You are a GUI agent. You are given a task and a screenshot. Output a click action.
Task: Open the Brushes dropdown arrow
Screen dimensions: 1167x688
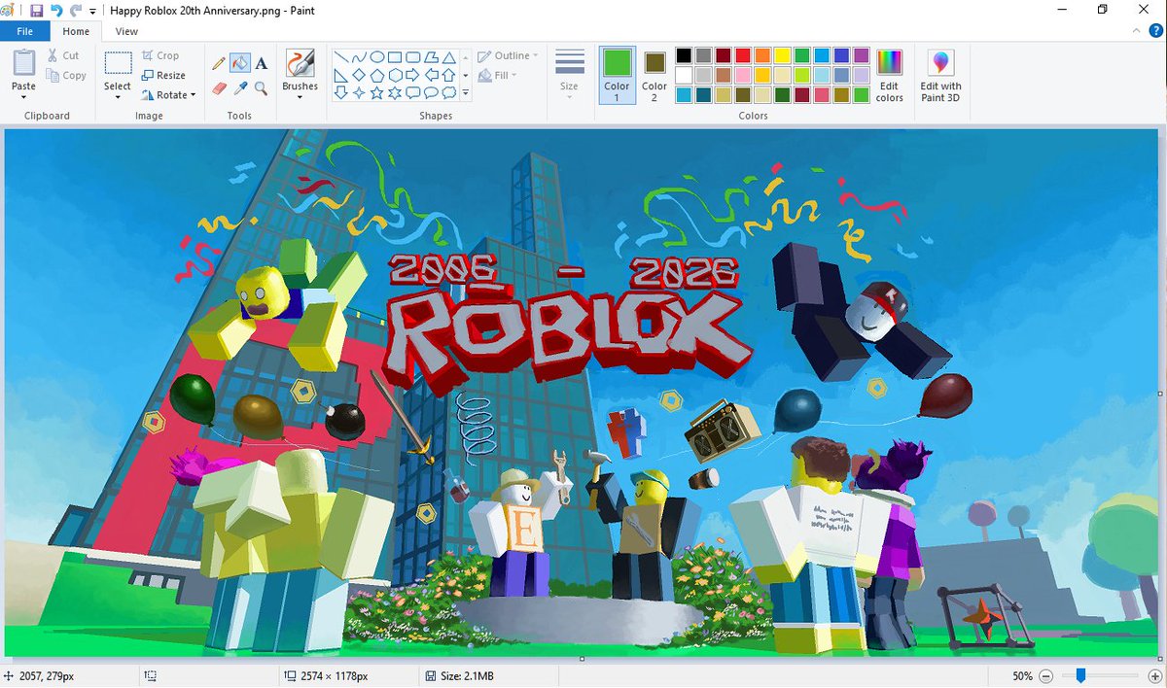tap(300, 97)
